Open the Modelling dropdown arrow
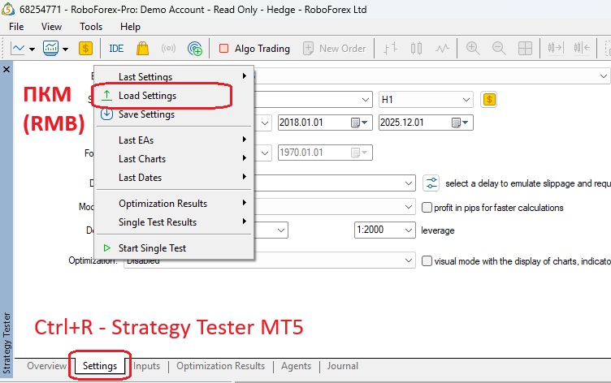The image size is (611, 383). pos(409,207)
